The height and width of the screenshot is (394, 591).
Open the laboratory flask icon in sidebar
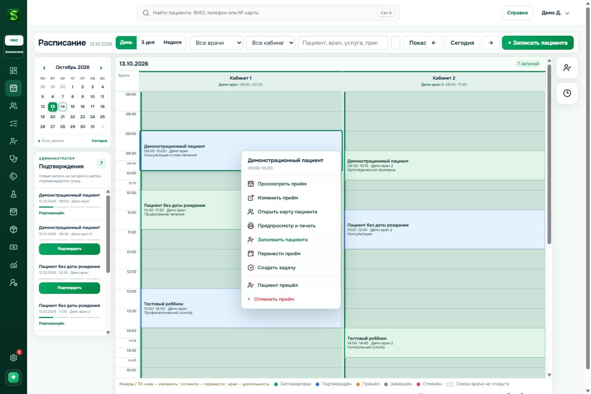(x=14, y=194)
